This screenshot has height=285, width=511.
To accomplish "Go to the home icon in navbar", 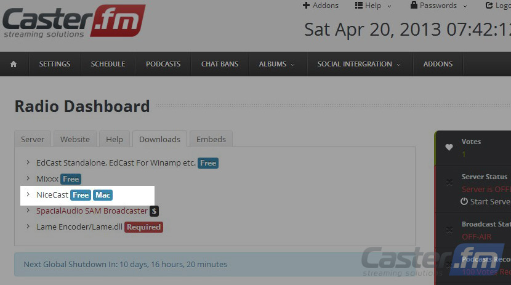I will [14, 64].
